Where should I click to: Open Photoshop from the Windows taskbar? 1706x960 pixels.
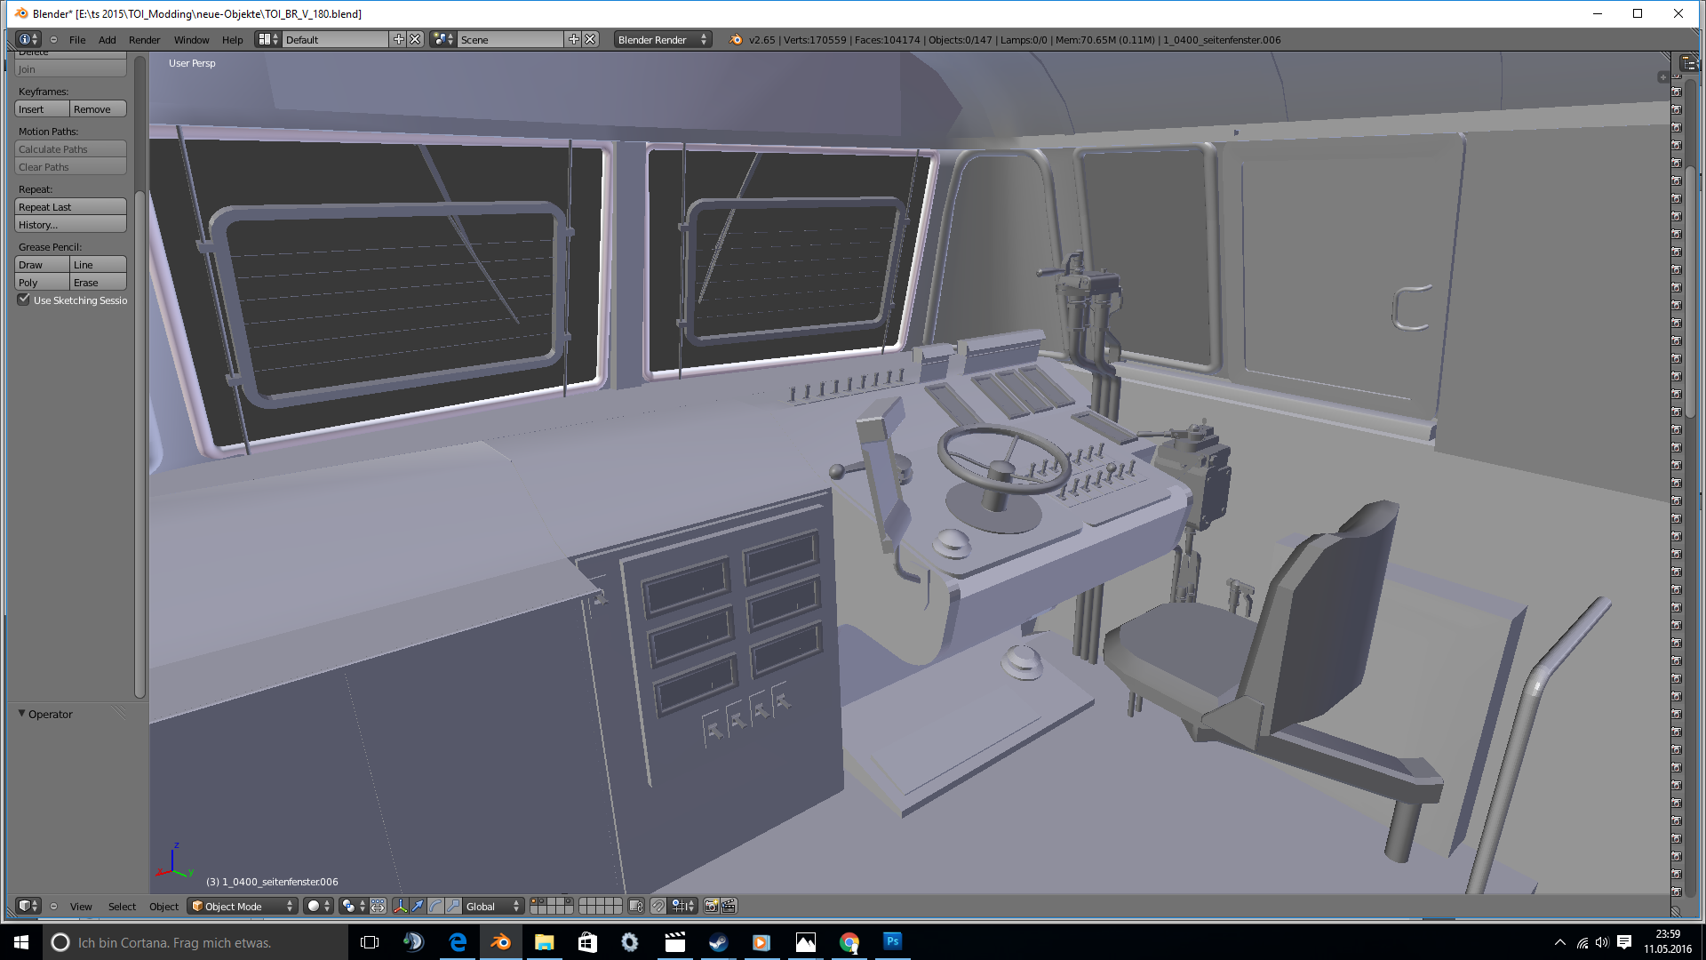click(892, 941)
